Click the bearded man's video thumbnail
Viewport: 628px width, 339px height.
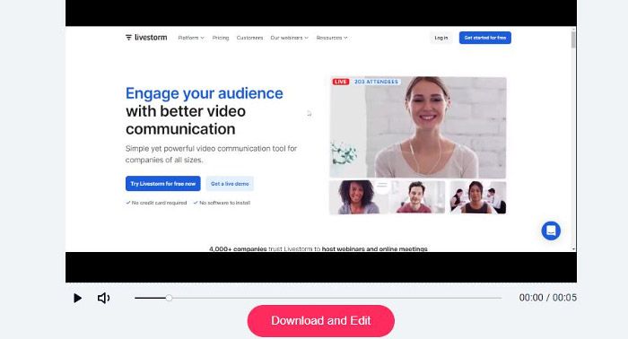click(x=417, y=197)
